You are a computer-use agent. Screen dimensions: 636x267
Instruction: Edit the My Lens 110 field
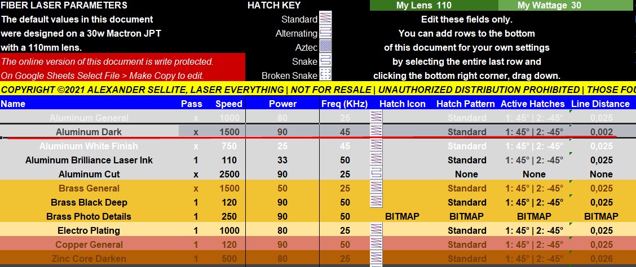click(x=423, y=6)
